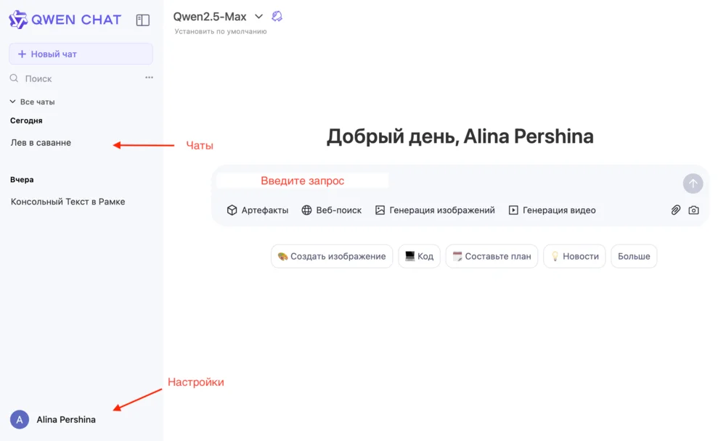Click the Qwen Chat logo icon
The image size is (726, 441).
point(18,20)
